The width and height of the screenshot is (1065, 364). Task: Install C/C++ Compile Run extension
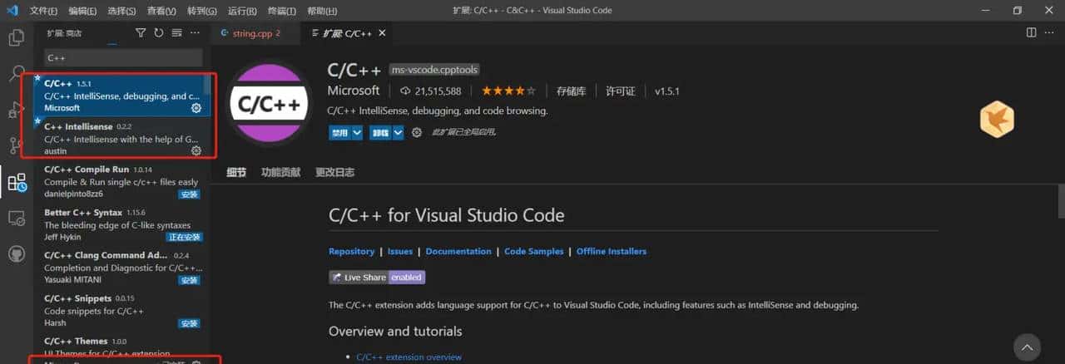(x=189, y=194)
